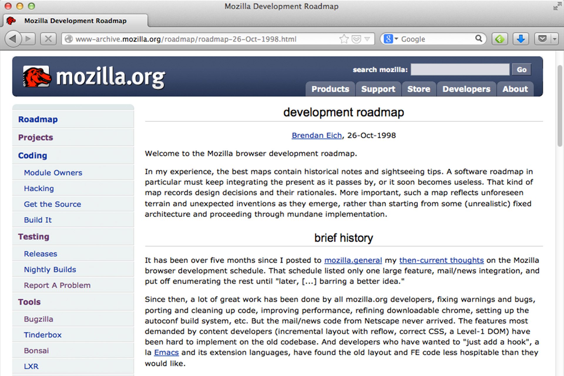Image resolution: width=564 pixels, height=376 pixels.
Task: Click the page vertical scrollbar thumb
Action: [560, 106]
